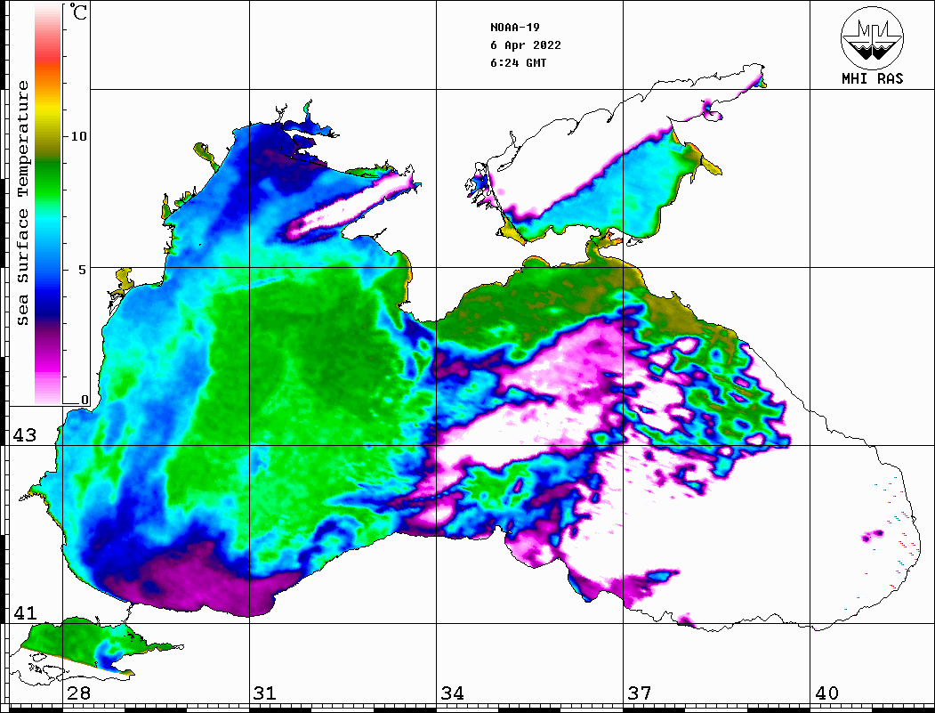Click longitude label '34'
Viewport: 935px width, 713px height.
pyautogui.click(x=452, y=693)
